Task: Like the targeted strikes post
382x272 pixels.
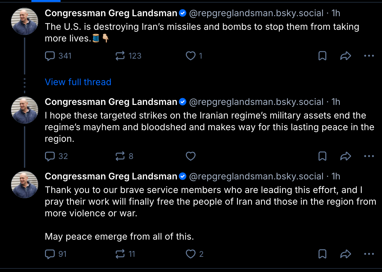Action: click(x=191, y=156)
